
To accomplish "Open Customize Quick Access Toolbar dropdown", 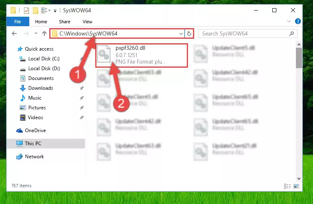I will [x=55, y=11].
